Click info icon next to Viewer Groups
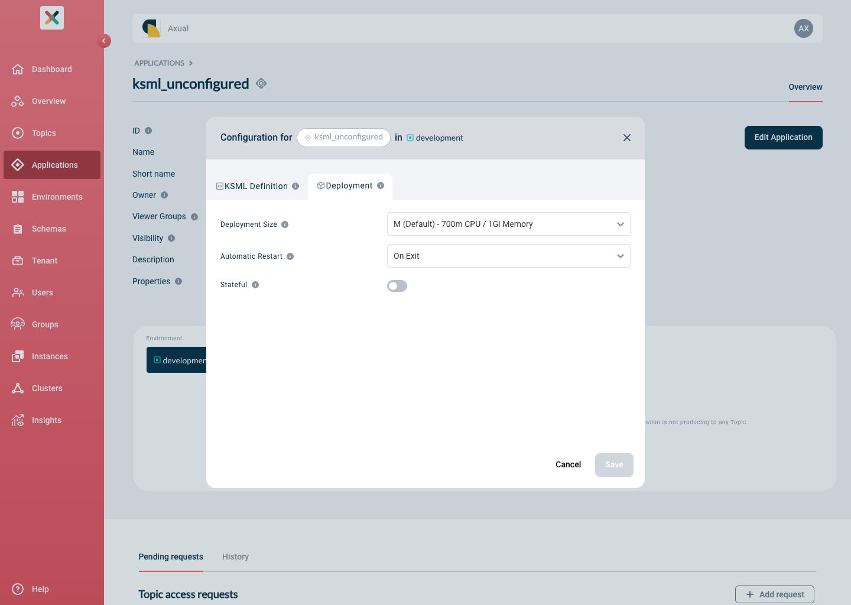This screenshot has width=851, height=605. coord(194,217)
